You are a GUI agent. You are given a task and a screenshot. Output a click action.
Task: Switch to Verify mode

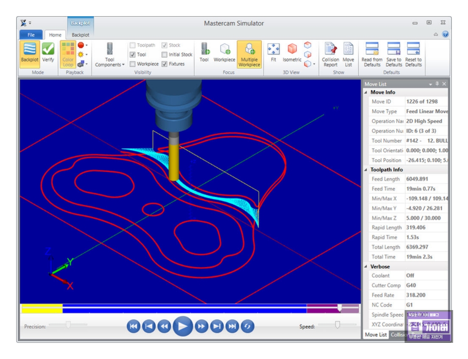click(x=48, y=52)
